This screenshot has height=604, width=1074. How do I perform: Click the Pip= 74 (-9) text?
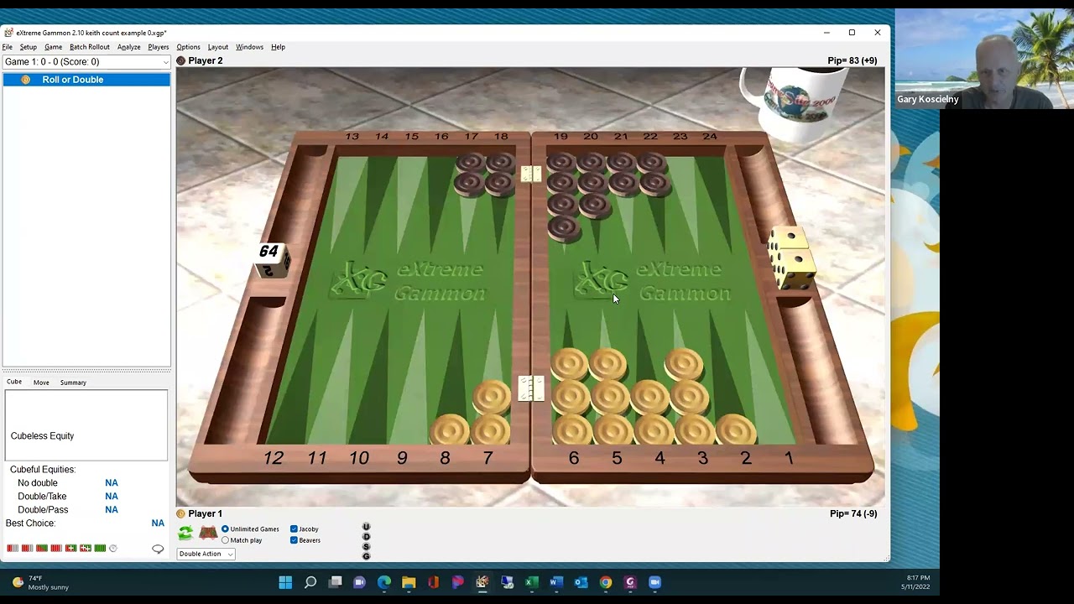tap(853, 513)
